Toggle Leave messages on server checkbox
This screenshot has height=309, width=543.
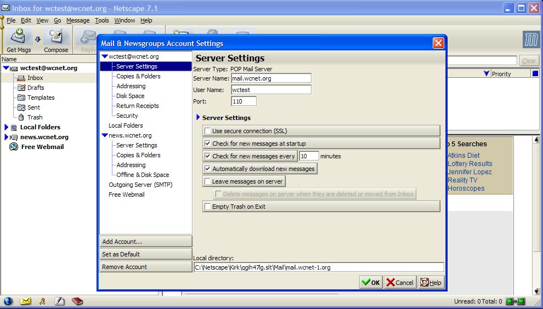pos(207,181)
